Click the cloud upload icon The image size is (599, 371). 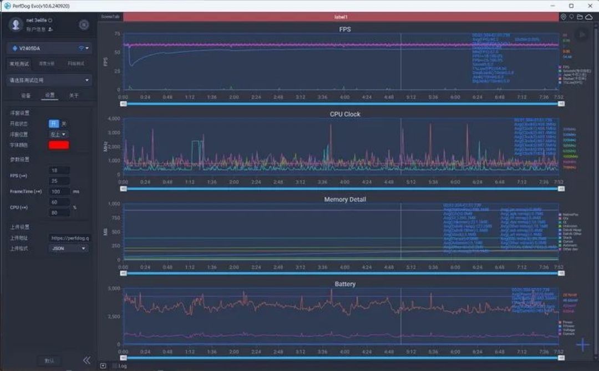pyautogui.click(x=589, y=17)
